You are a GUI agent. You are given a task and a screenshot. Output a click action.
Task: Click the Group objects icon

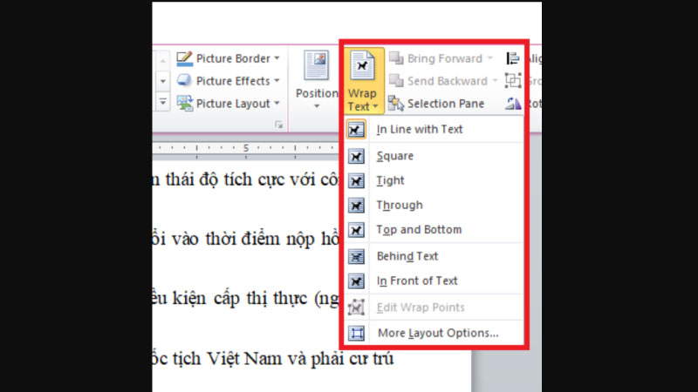[x=513, y=81]
